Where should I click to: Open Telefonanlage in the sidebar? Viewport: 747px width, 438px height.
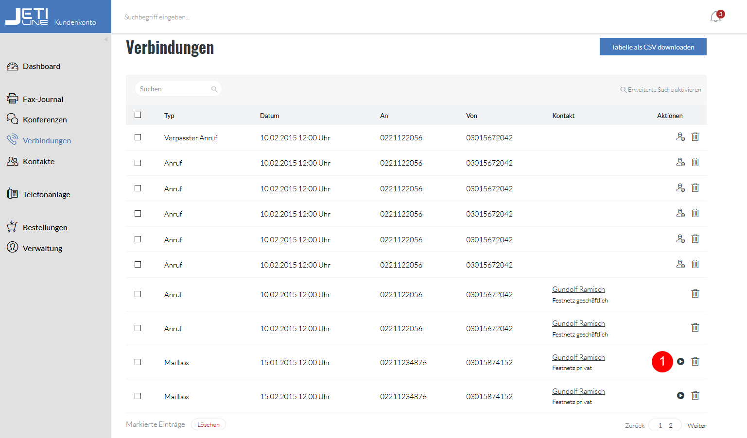coord(46,194)
